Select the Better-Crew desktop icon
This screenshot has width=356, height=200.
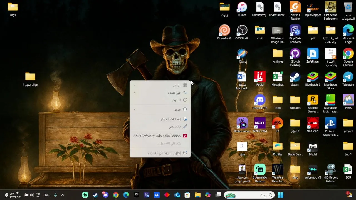[242, 125]
